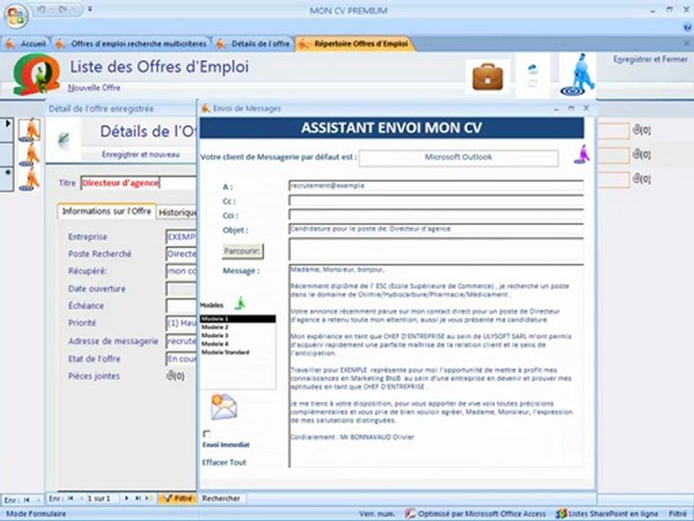Screen dimensions: 694x521
Task: Close the document tab with X
Action: click(x=687, y=43)
